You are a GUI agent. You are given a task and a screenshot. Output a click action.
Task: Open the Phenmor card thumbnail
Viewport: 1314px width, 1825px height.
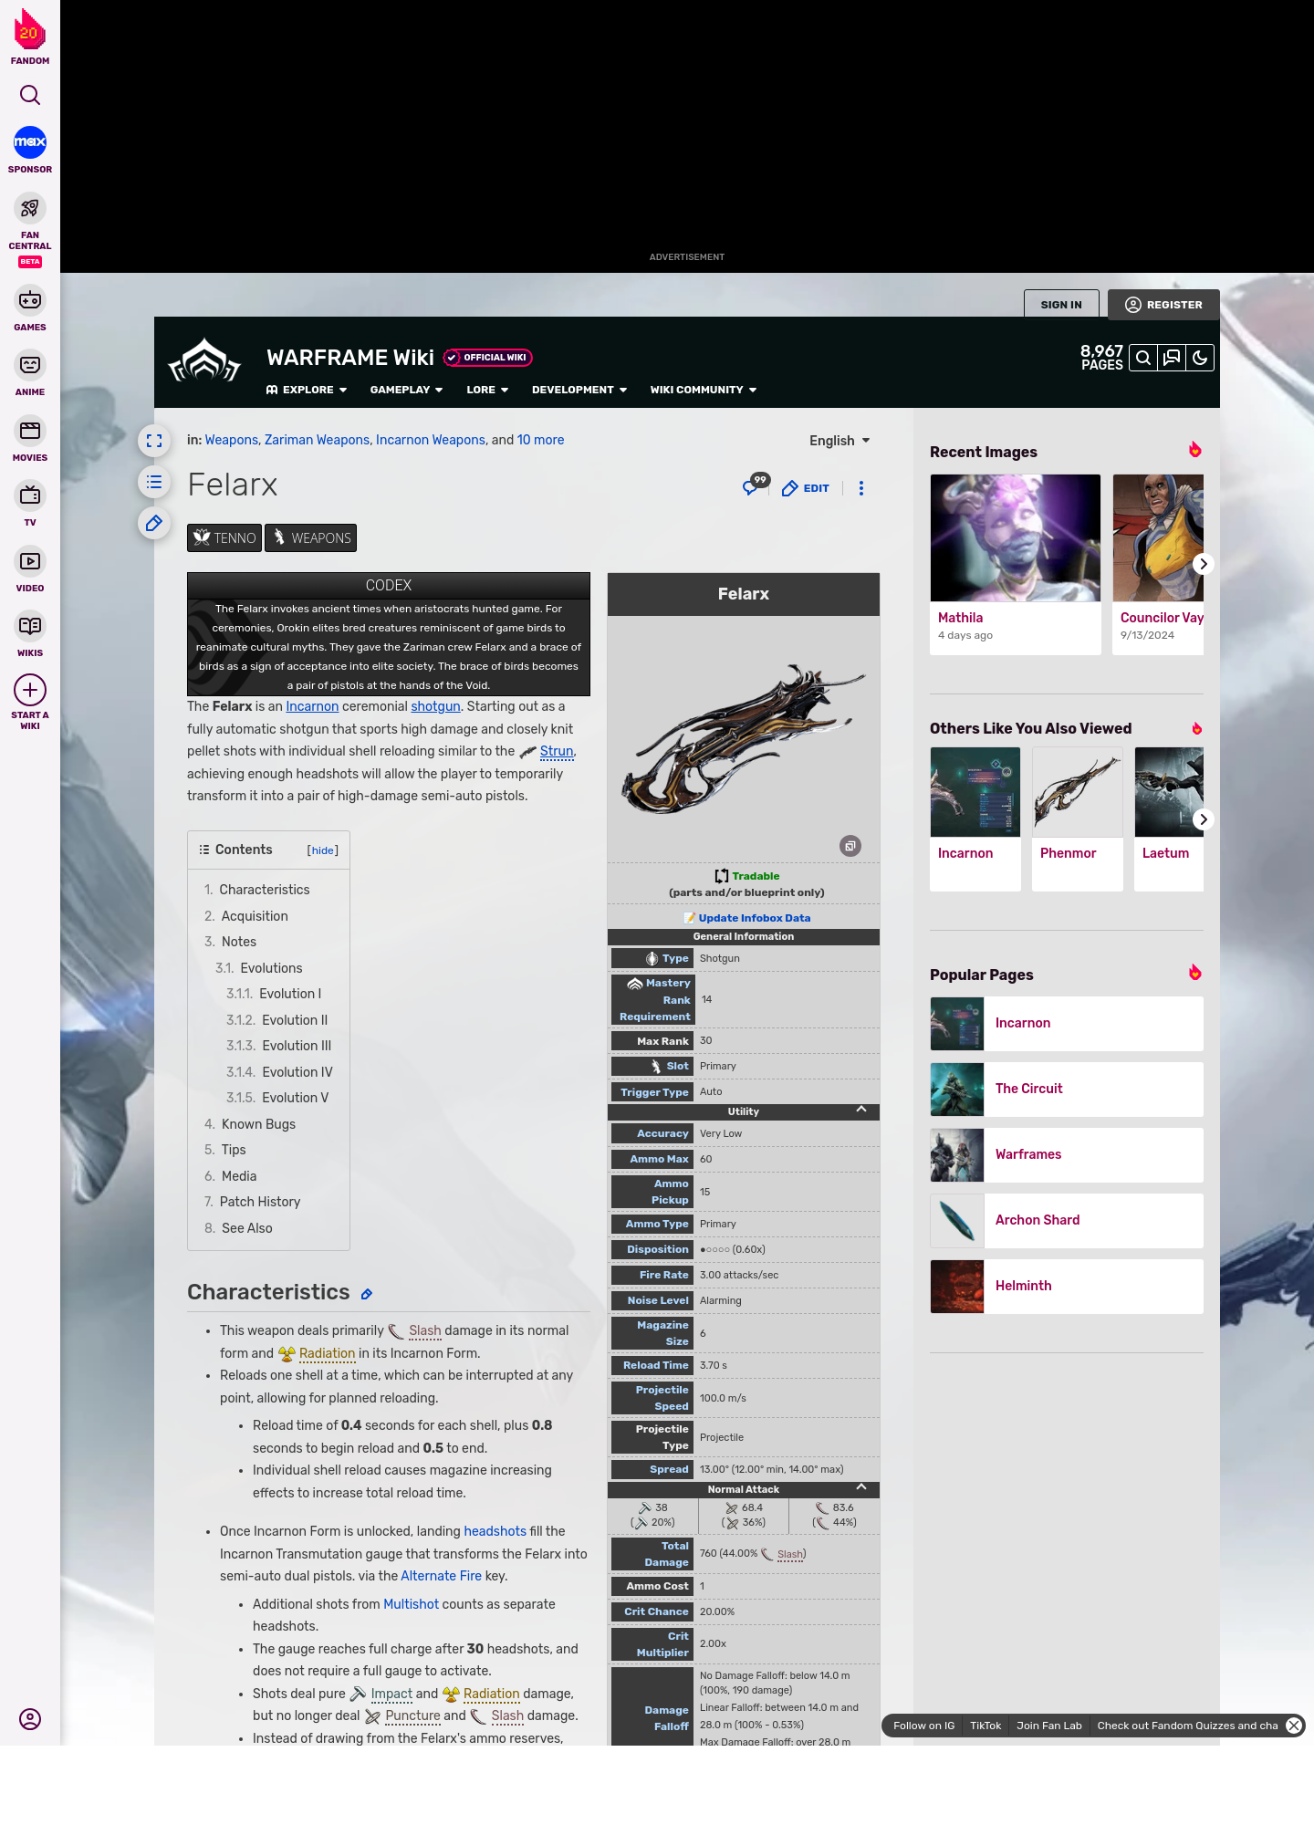click(1078, 792)
